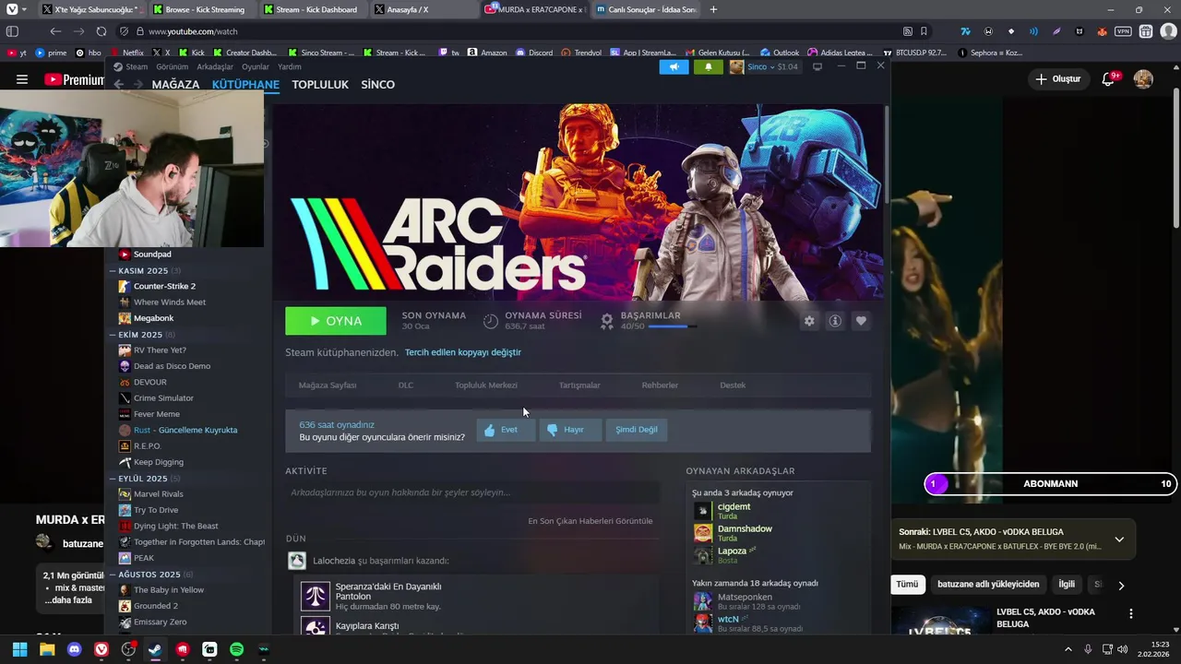The height and width of the screenshot is (664, 1181).
Task: Click the game info icon
Action: point(835,321)
